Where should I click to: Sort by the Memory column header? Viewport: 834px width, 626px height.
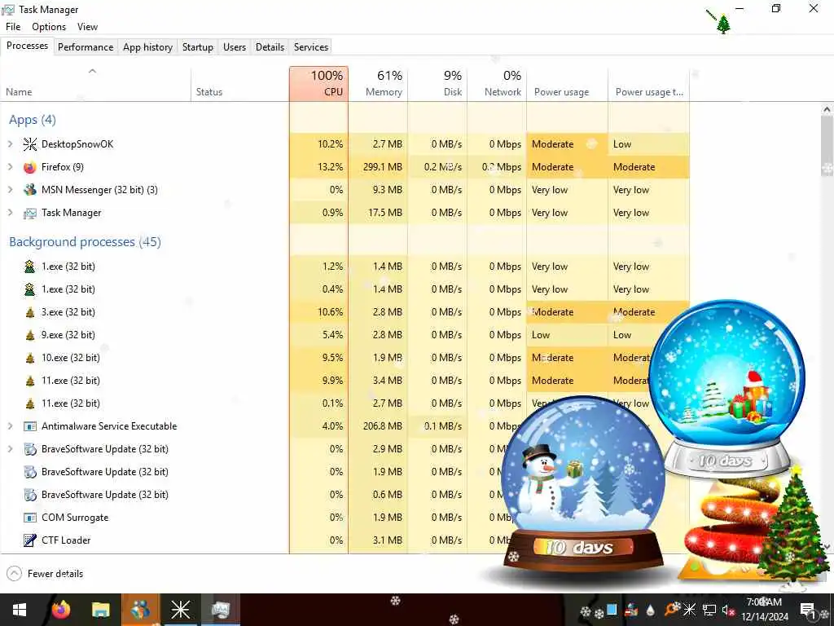tap(378, 84)
